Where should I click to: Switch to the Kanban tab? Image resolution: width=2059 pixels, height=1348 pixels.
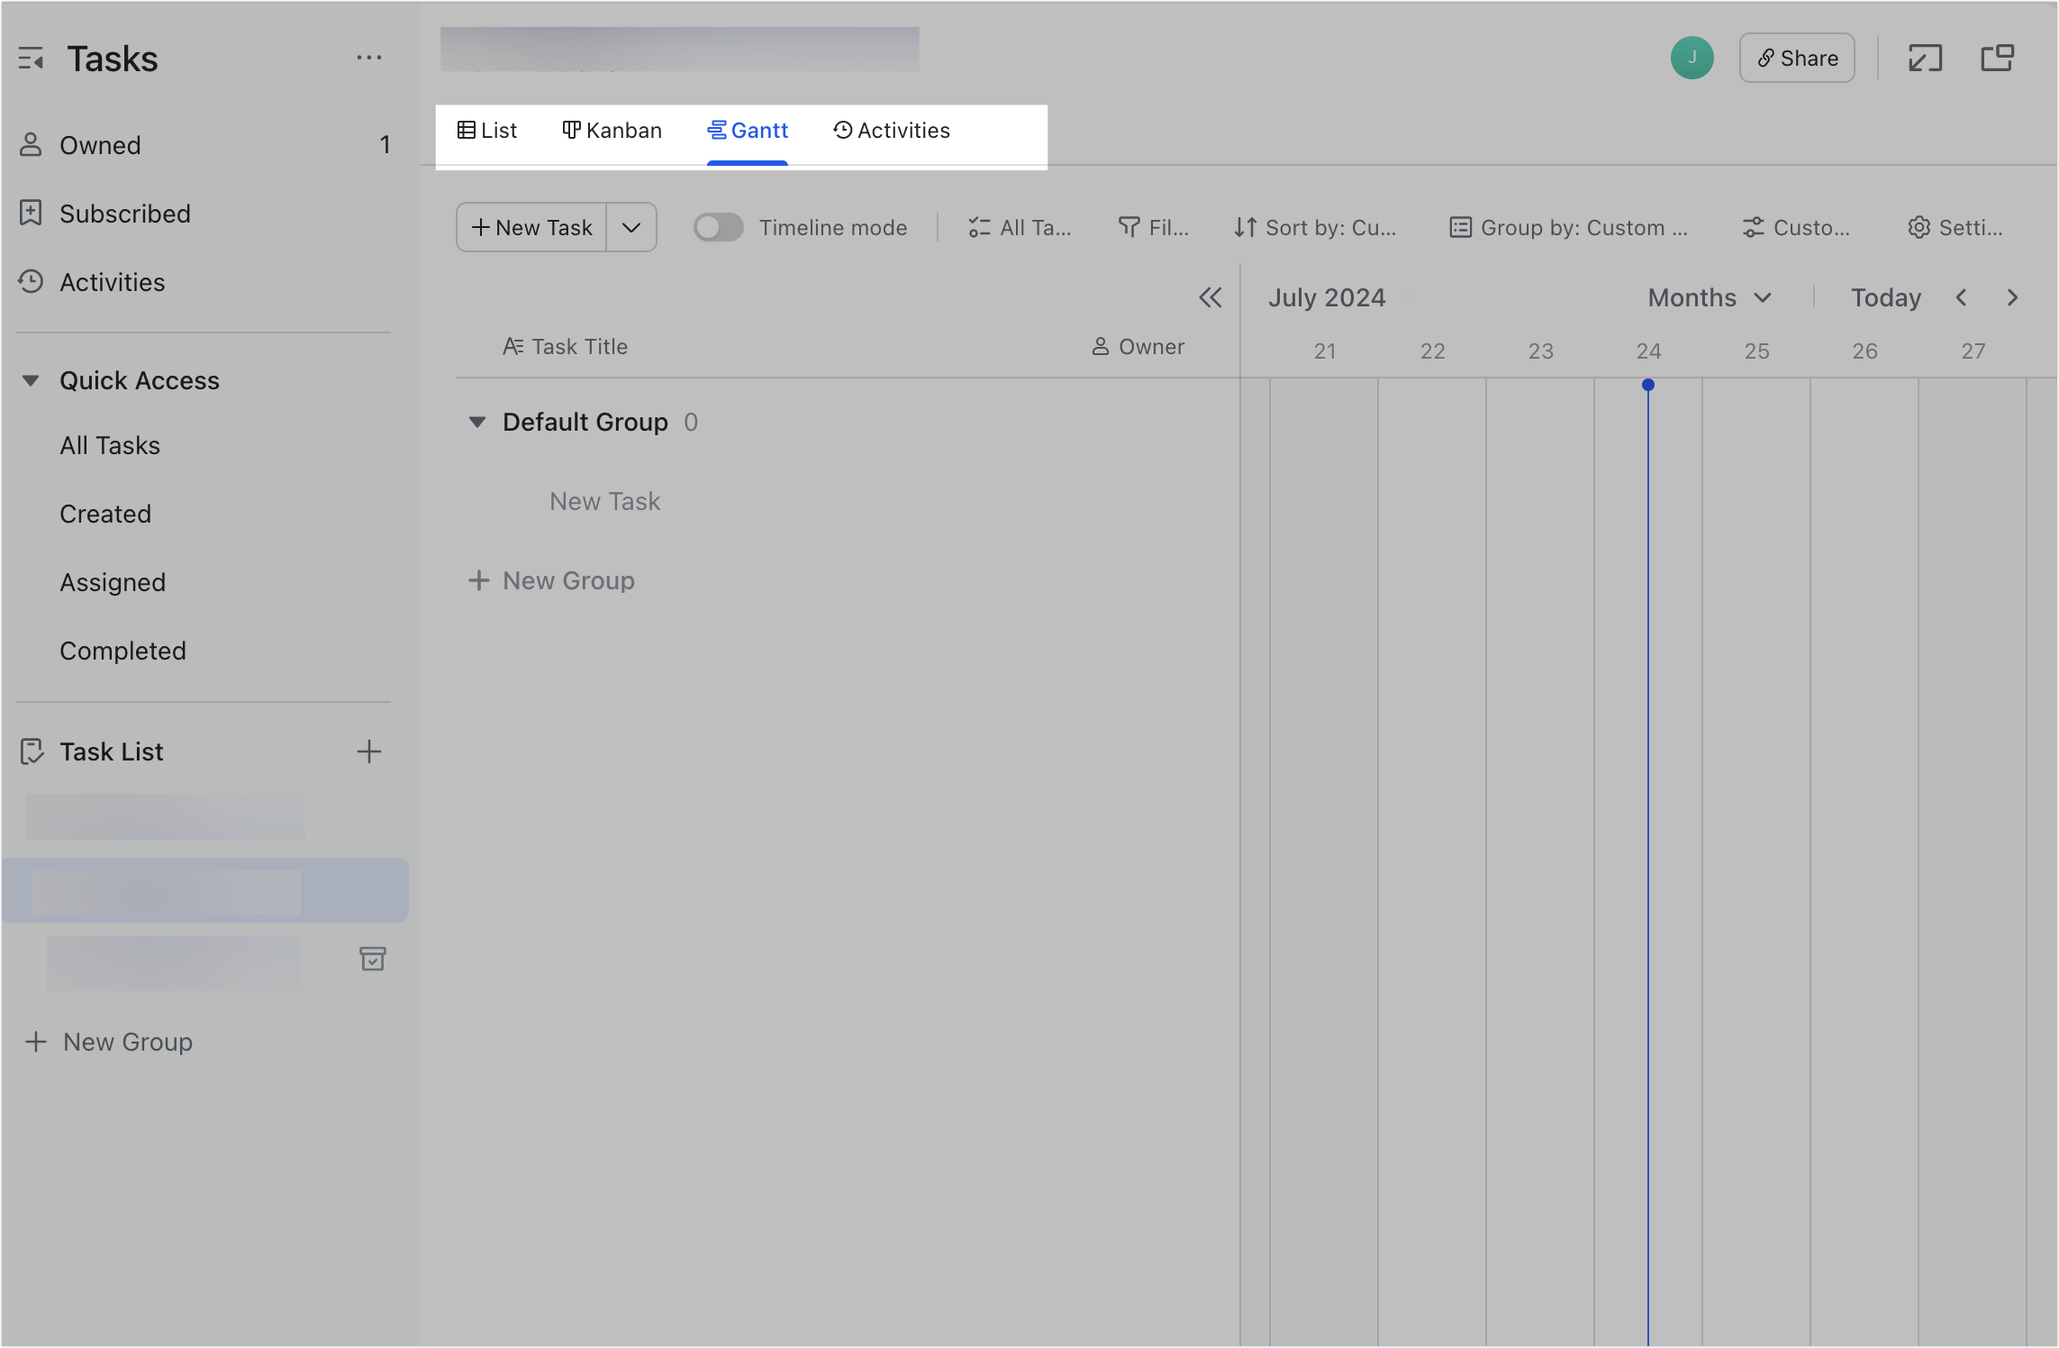(612, 130)
